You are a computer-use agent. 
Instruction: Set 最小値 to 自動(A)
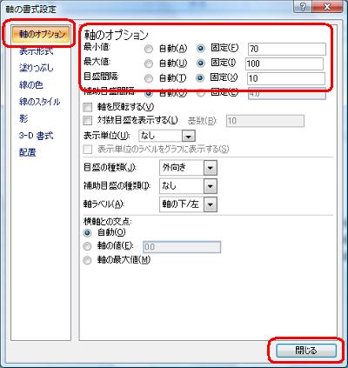click(149, 49)
